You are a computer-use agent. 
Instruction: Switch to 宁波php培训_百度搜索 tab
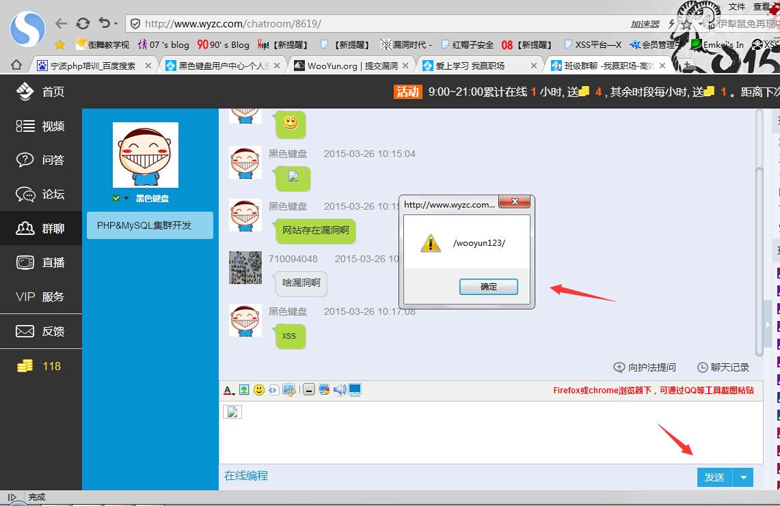[x=92, y=66]
